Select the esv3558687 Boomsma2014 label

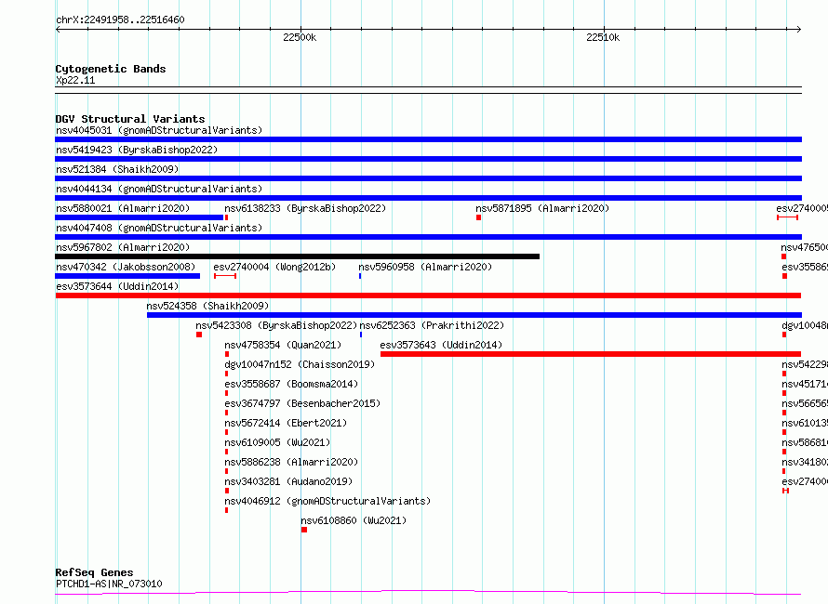click(291, 384)
